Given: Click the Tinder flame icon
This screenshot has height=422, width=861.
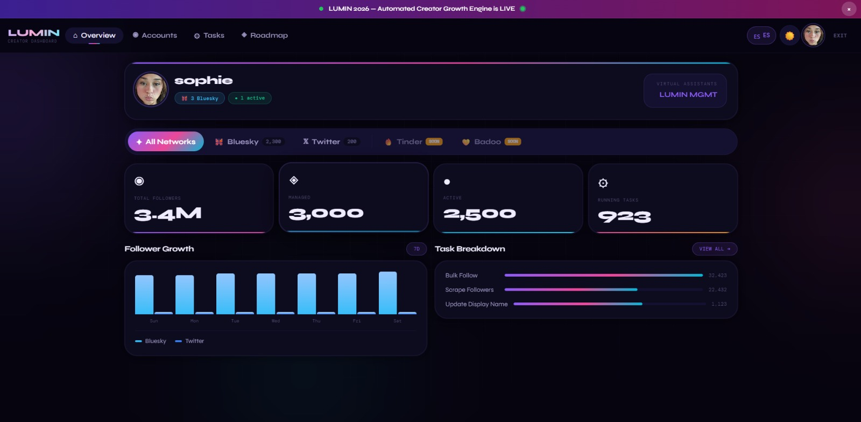Looking at the screenshot, I should coord(388,142).
